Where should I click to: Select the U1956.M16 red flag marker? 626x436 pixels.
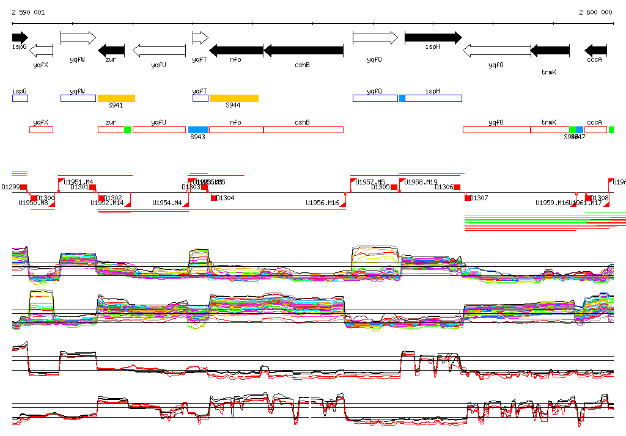tap(343, 203)
